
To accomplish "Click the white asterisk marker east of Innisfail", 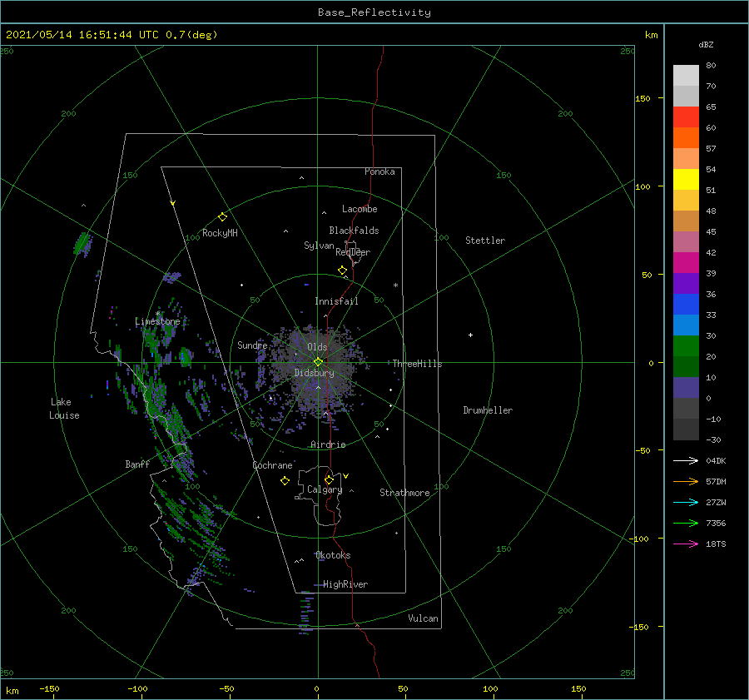I will [395, 285].
